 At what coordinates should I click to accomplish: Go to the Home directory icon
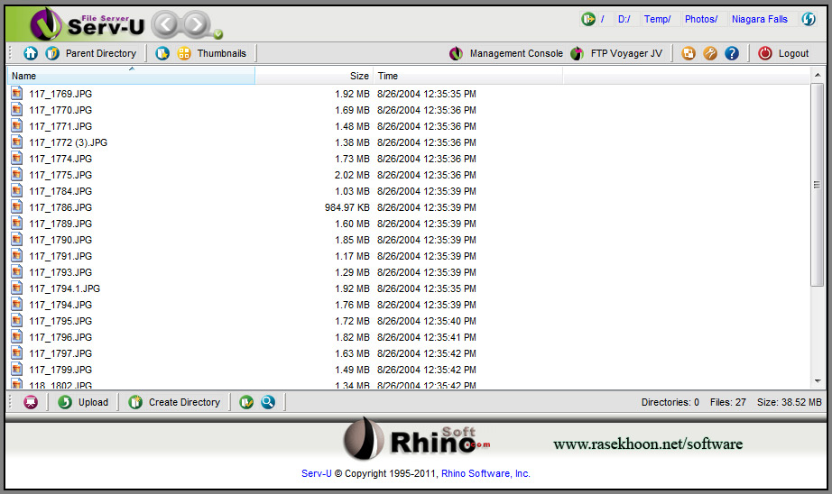point(31,53)
